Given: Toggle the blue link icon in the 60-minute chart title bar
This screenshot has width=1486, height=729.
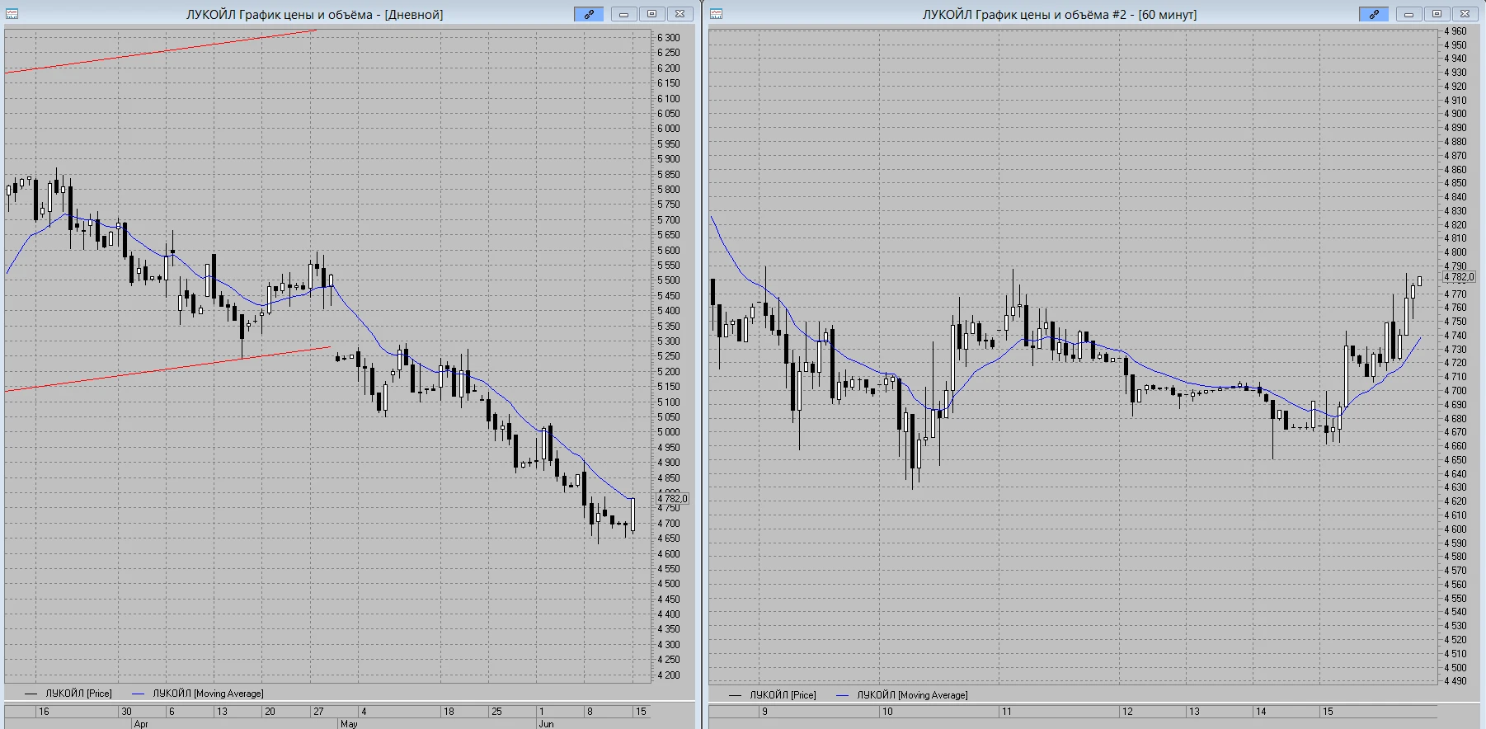Looking at the screenshot, I should [1374, 14].
